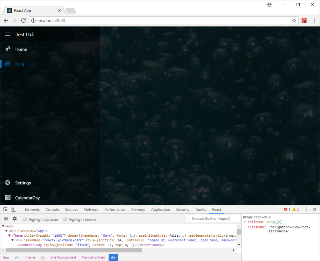Image resolution: width=320 pixels, height=261 pixels.
Task: Click the CalendarDay calendar icon
Action: pos(8,198)
